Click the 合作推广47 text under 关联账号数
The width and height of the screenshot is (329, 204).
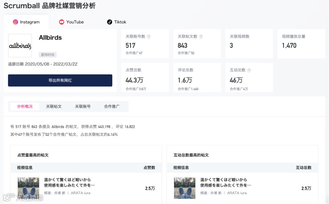pyautogui.click(x=134, y=53)
